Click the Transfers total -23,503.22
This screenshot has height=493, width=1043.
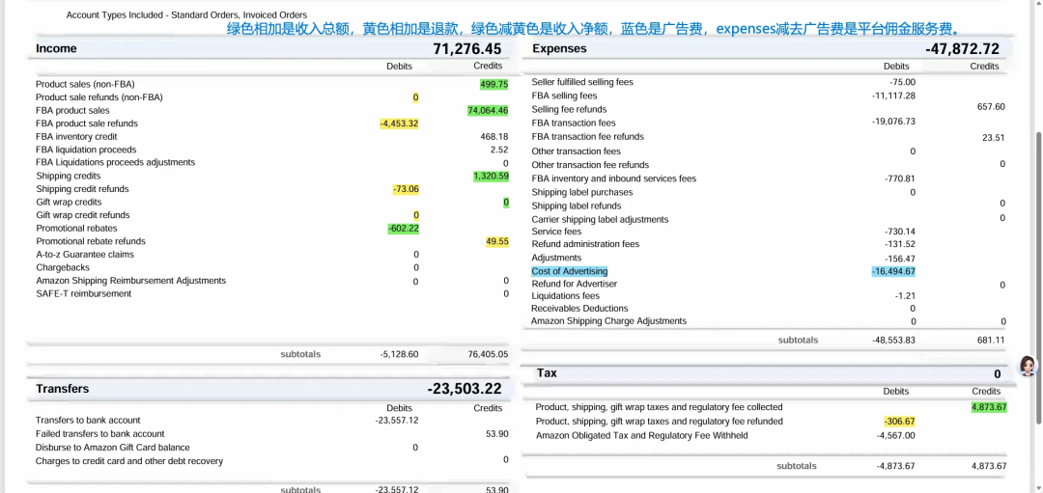[x=465, y=389]
